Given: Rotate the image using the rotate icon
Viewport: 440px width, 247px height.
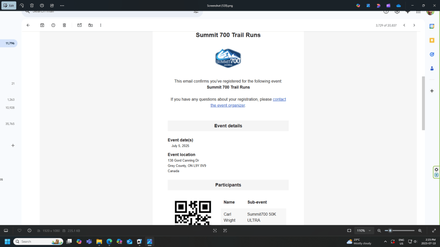Looking at the screenshot, I should point(22,6).
